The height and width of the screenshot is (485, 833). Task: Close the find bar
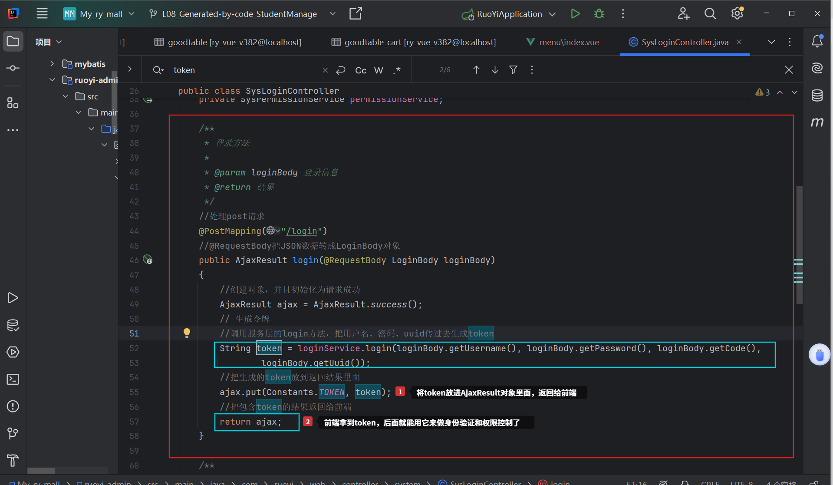[x=789, y=70]
